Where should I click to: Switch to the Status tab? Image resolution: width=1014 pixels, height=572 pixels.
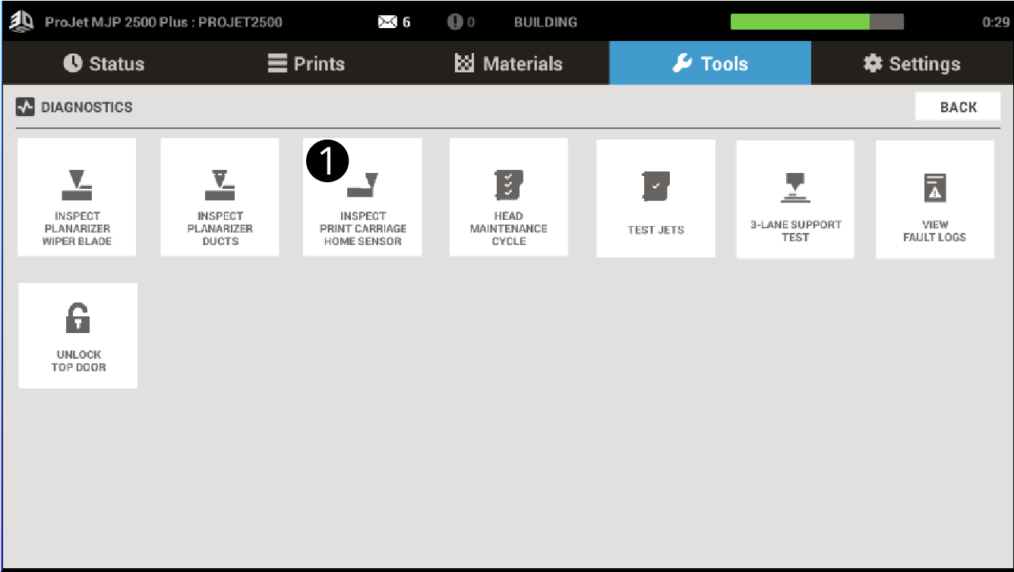[103, 64]
